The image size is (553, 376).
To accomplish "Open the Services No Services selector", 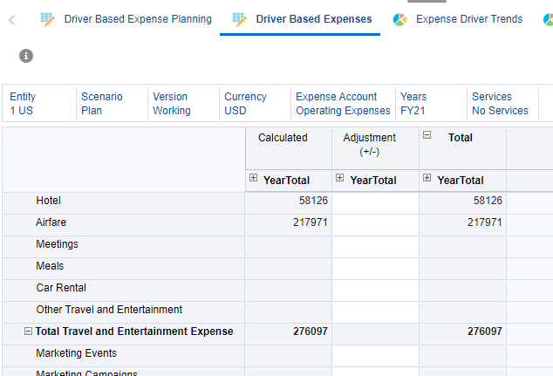I will pyautogui.click(x=503, y=103).
